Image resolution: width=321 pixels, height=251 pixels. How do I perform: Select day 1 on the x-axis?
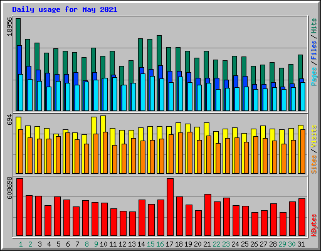coord(21,244)
